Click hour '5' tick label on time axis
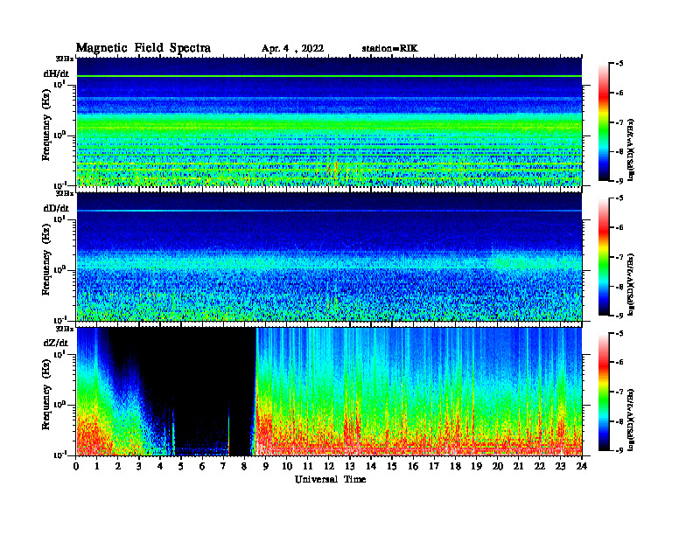 (181, 466)
